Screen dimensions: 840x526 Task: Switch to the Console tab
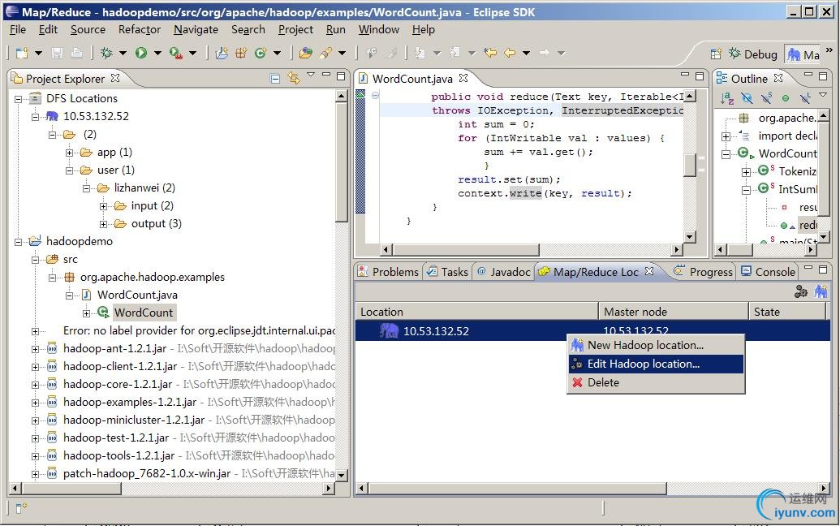(769, 272)
